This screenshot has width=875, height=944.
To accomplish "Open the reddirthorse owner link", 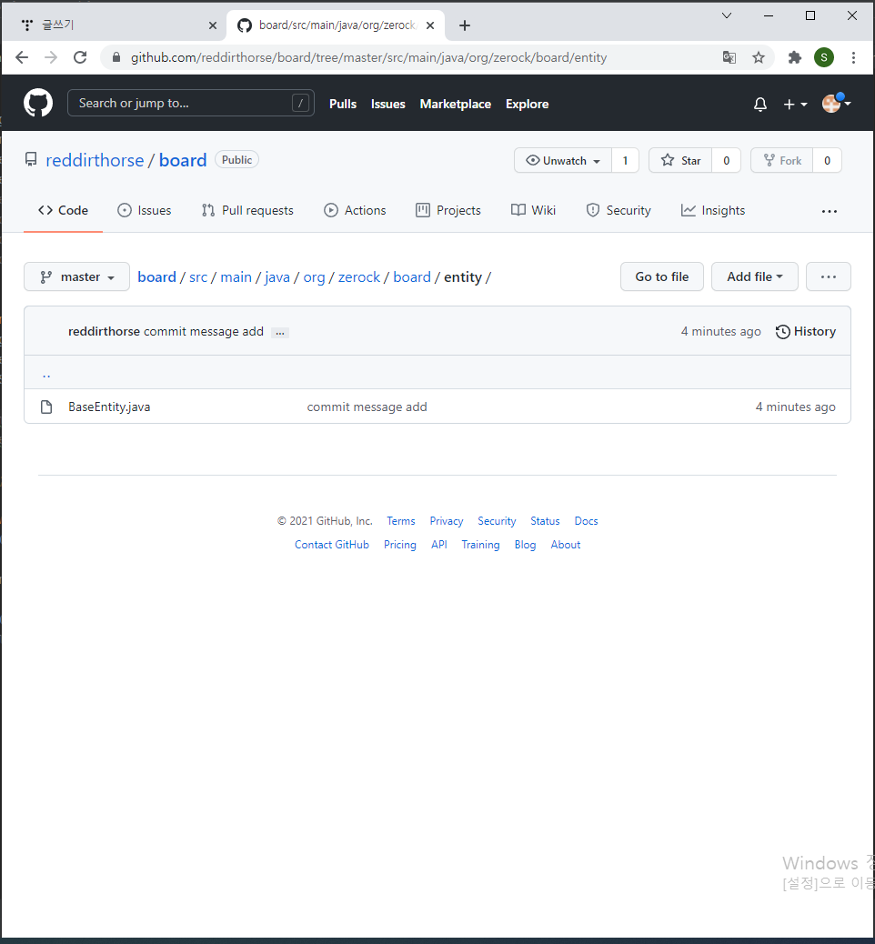I will 95,160.
